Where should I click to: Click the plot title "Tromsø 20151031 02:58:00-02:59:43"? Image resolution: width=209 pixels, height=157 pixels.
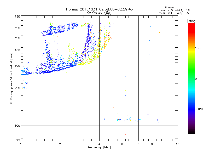(x=99, y=9)
